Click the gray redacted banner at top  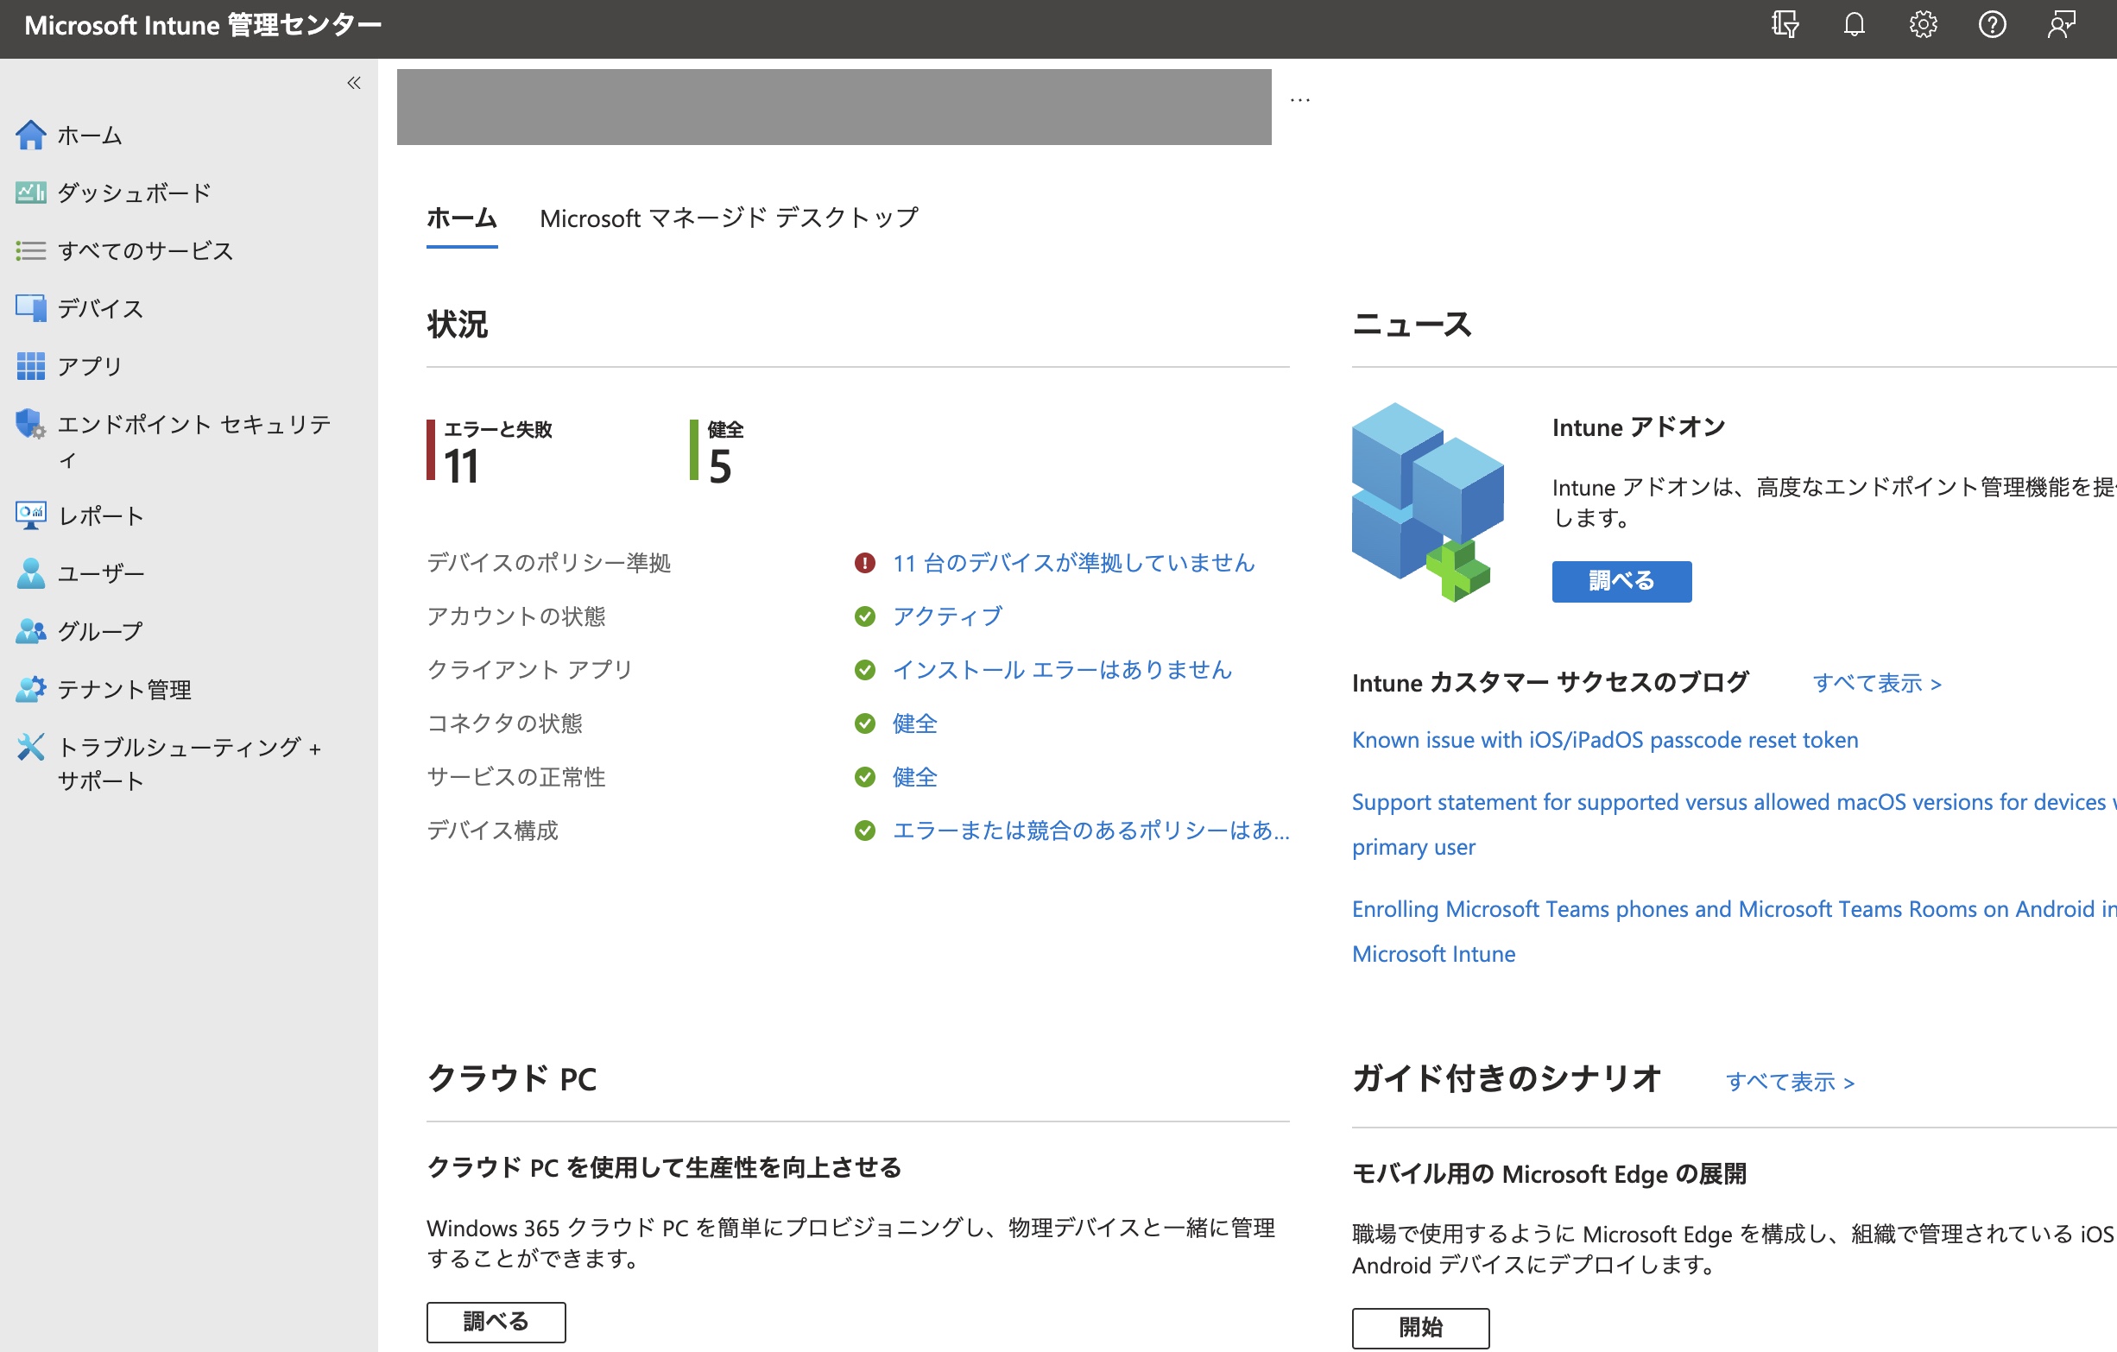(x=833, y=107)
